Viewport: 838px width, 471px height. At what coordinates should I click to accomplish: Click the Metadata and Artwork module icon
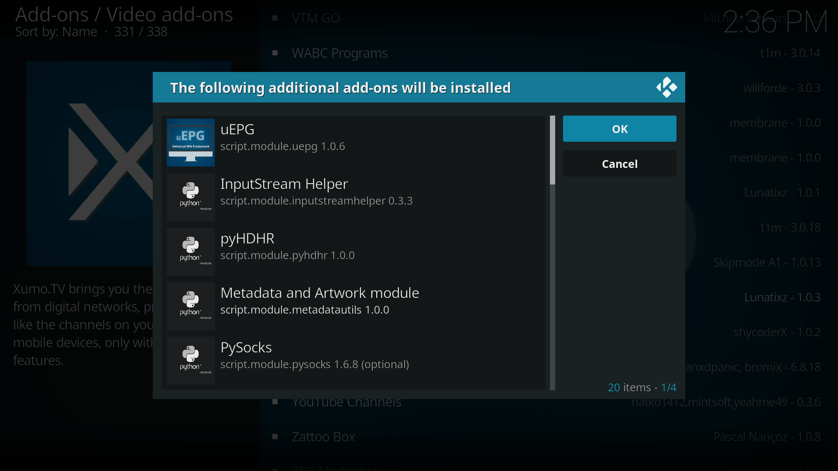(x=191, y=306)
